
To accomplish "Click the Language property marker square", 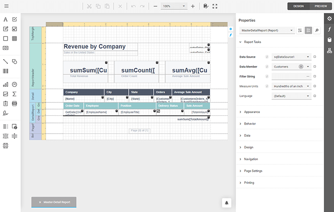I will (315, 96).
